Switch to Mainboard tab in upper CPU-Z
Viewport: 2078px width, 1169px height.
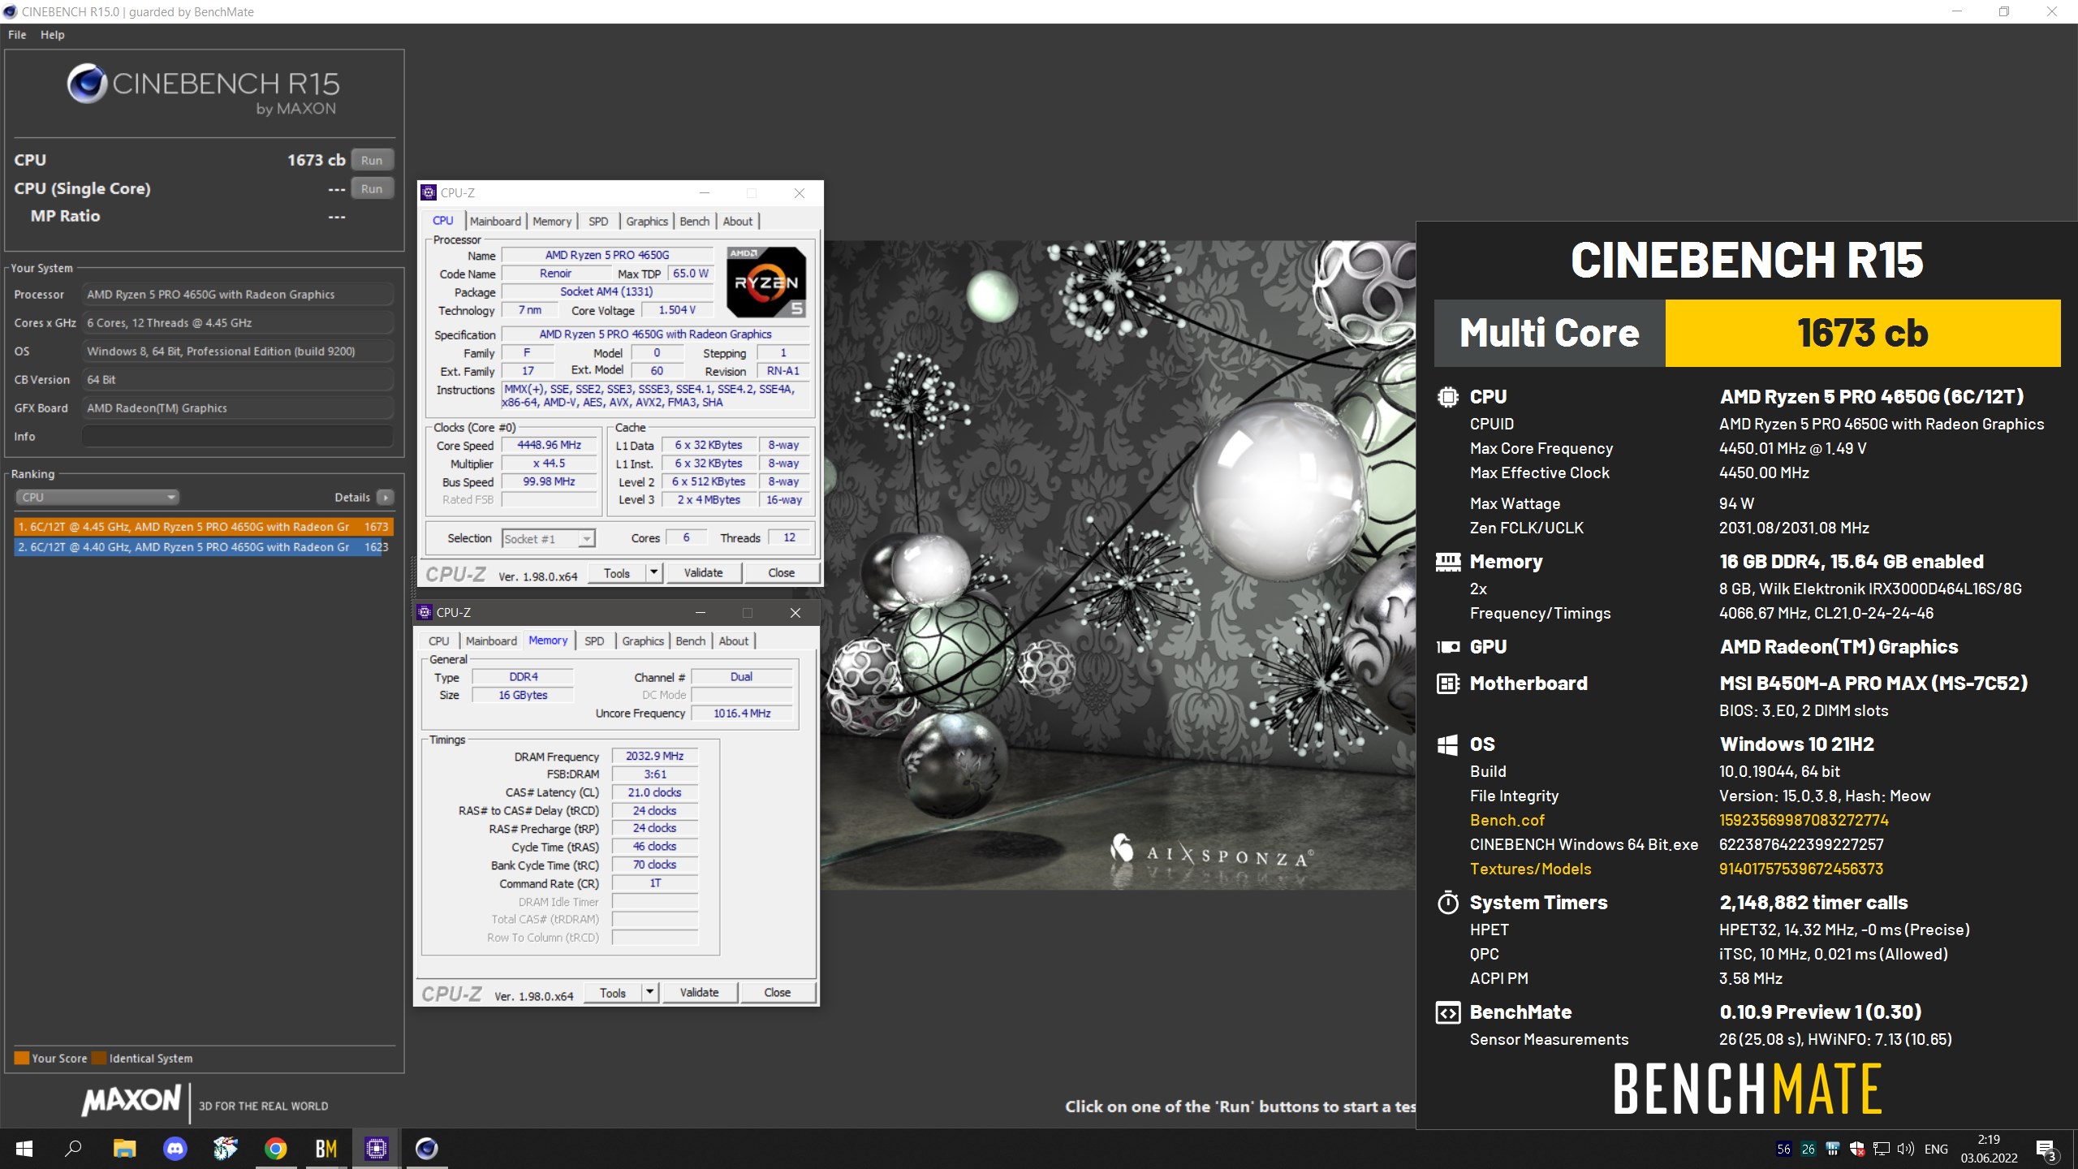(495, 221)
